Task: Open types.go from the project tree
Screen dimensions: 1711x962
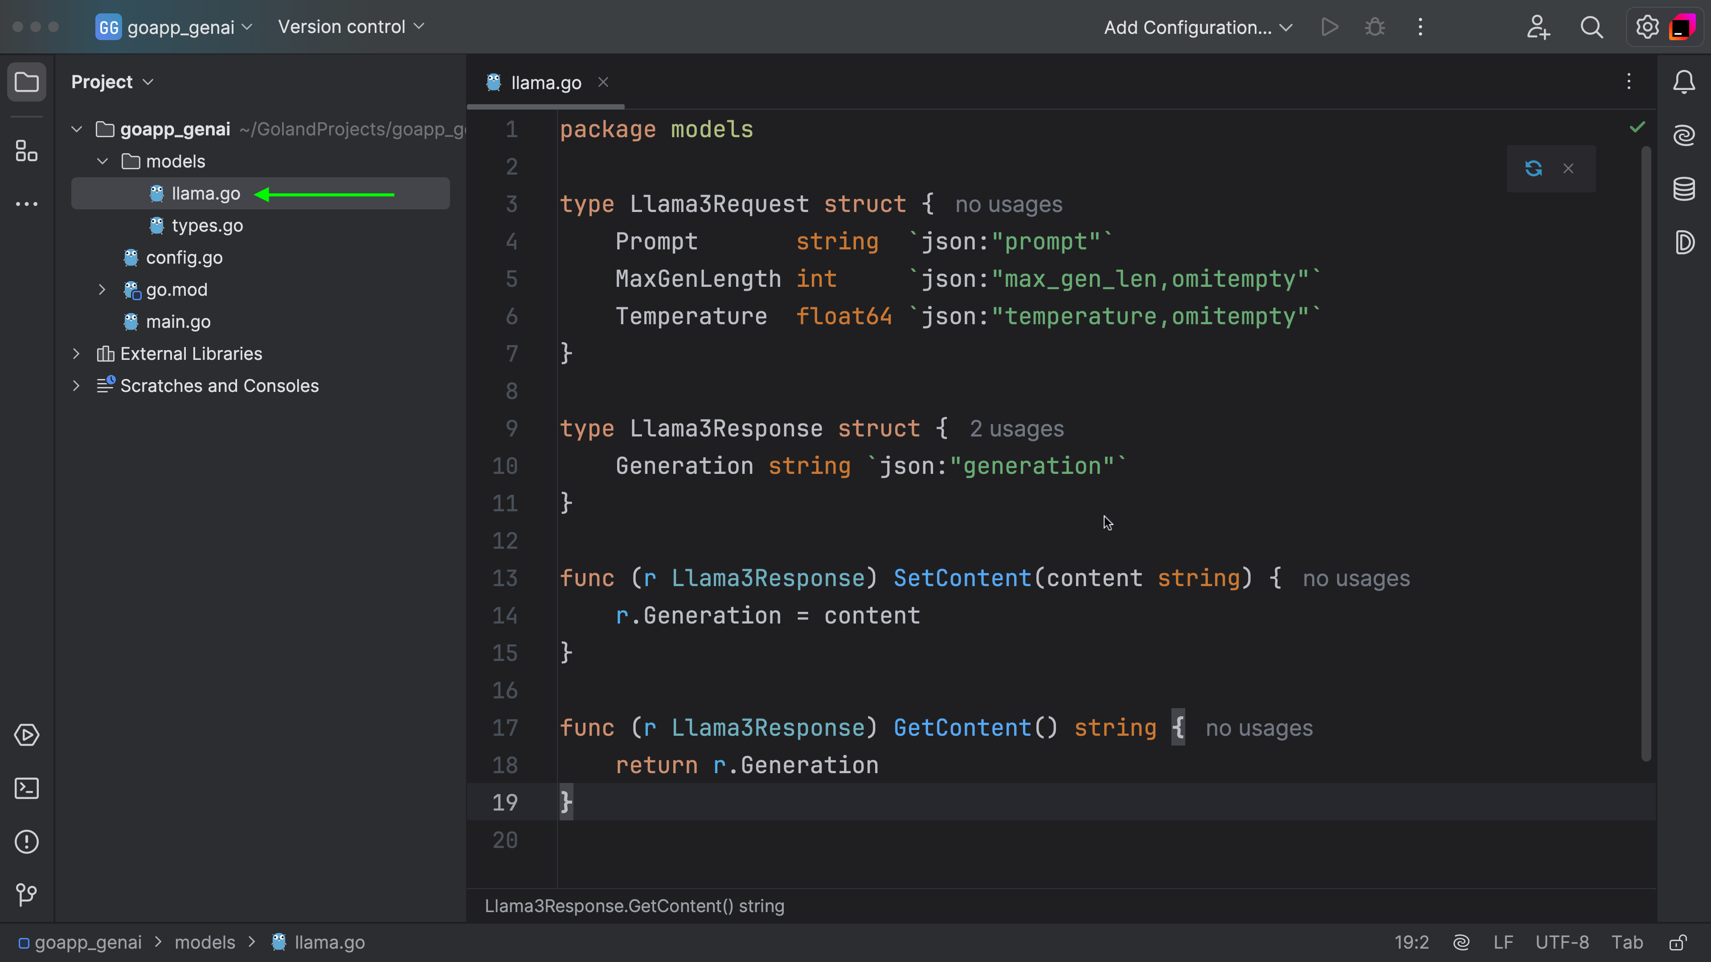Action: pyautogui.click(x=207, y=226)
